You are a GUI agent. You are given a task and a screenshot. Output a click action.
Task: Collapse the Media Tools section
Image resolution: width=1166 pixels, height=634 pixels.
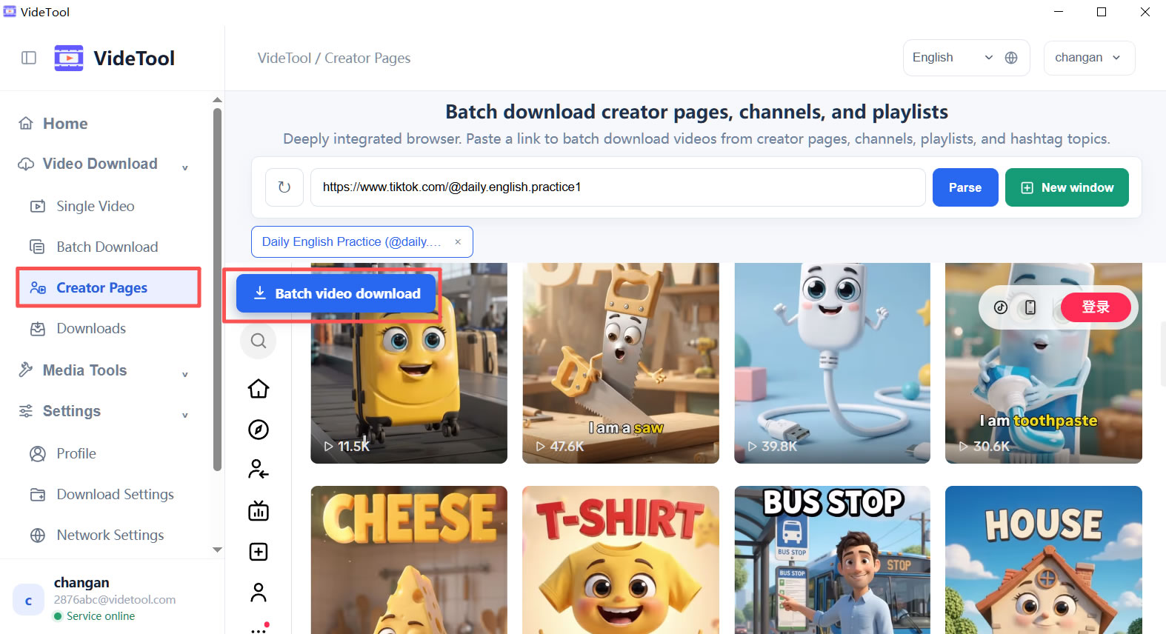[x=185, y=374]
